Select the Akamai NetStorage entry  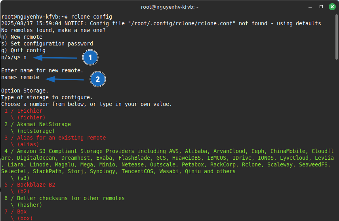point(44,124)
